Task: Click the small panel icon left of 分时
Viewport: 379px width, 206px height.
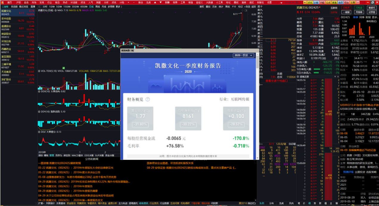Action: point(40,6)
